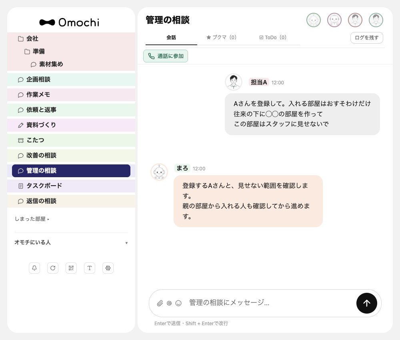Switch to the 会話 tab
Screen dimensions: 400x340
click(171, 38)
